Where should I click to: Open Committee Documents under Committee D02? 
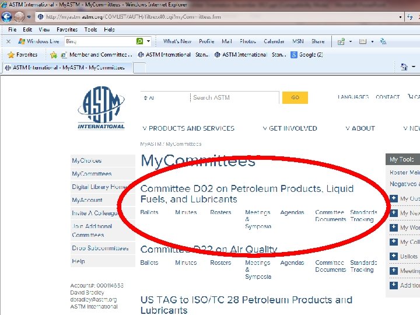pyautogui.click(x=331, y=216)
